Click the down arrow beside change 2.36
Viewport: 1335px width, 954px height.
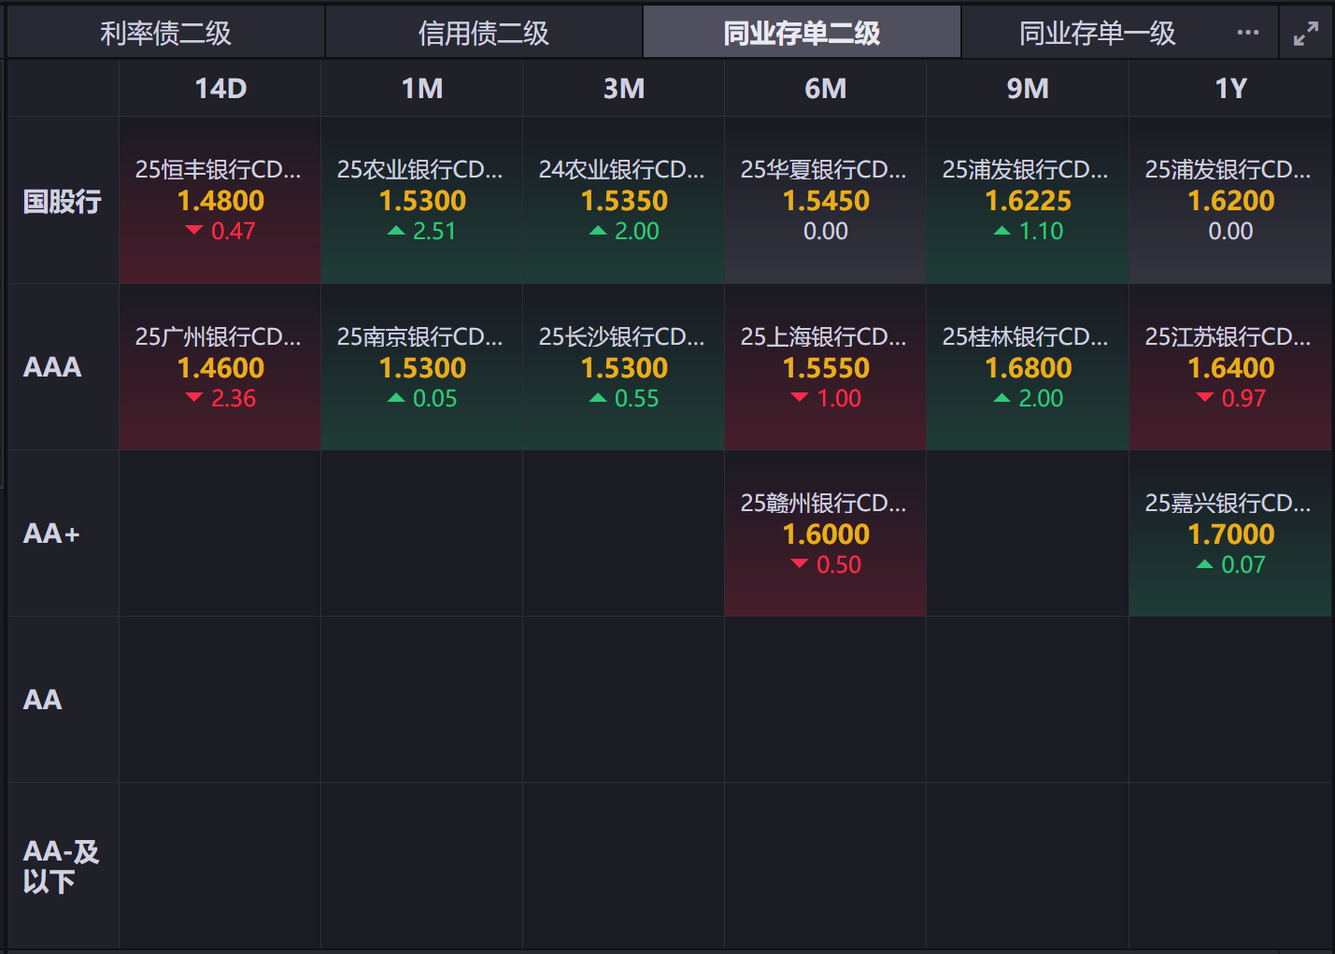coord(194,397)
